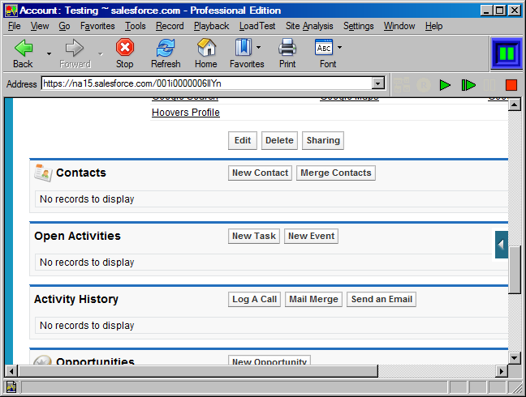Click the disabled Pause playback button
Image resolution: width=526 pixels, height=397 pixels.
(489, 85)
